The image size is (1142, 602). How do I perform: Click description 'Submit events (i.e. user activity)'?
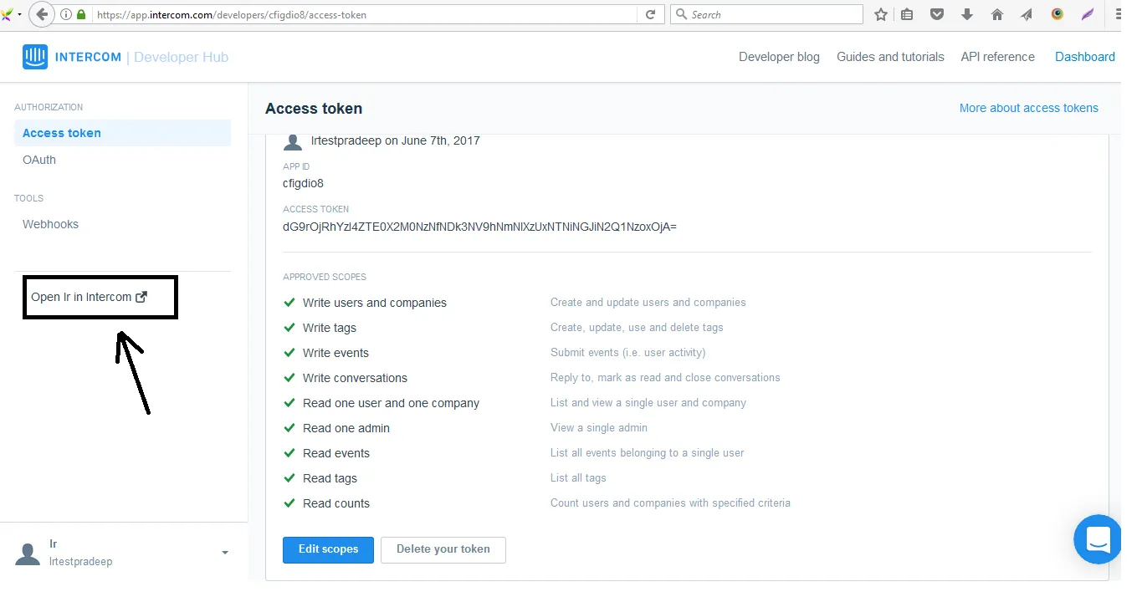click(x=627, y=353)
